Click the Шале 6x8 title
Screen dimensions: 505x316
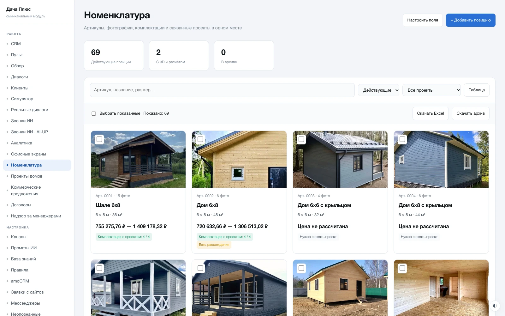tap(108, 205)
